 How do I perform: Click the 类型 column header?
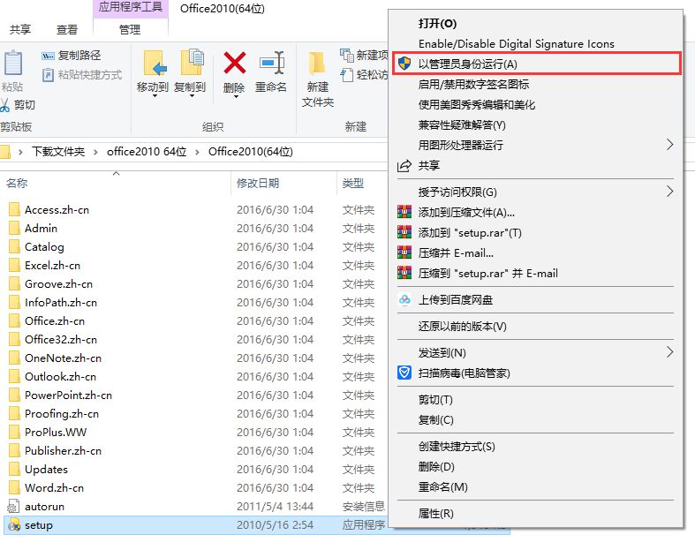[x=353, y=183]
